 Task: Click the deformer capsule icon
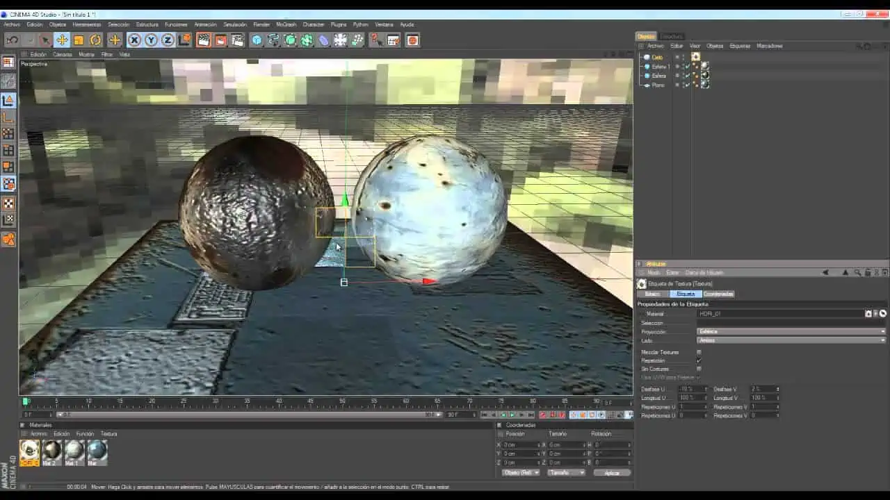coord(324,40)
